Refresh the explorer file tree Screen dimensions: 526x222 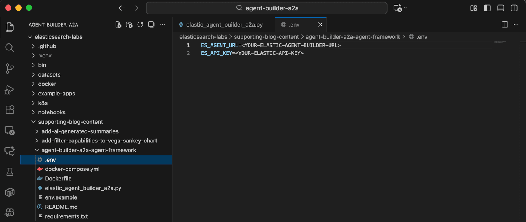click(140, 25)
